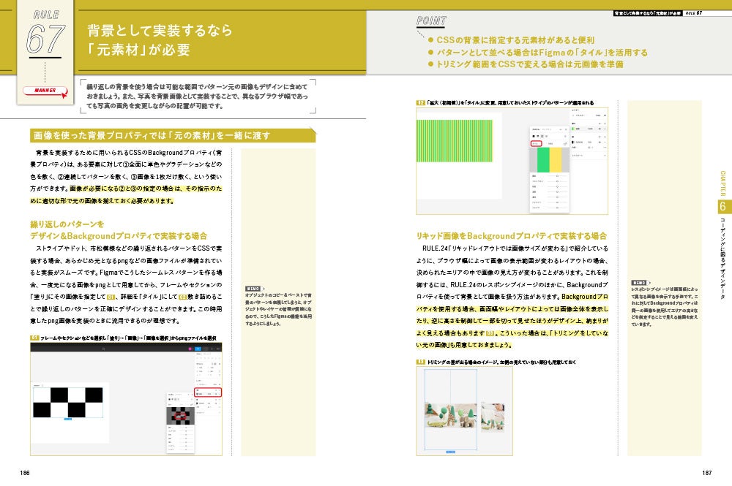Click page number 187
This screenshot has height=486, width=732.
point(707,473)
